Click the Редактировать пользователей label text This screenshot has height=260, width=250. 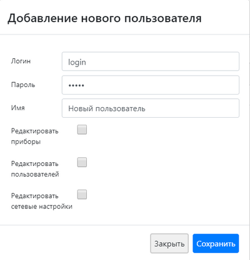click(35, 169)
